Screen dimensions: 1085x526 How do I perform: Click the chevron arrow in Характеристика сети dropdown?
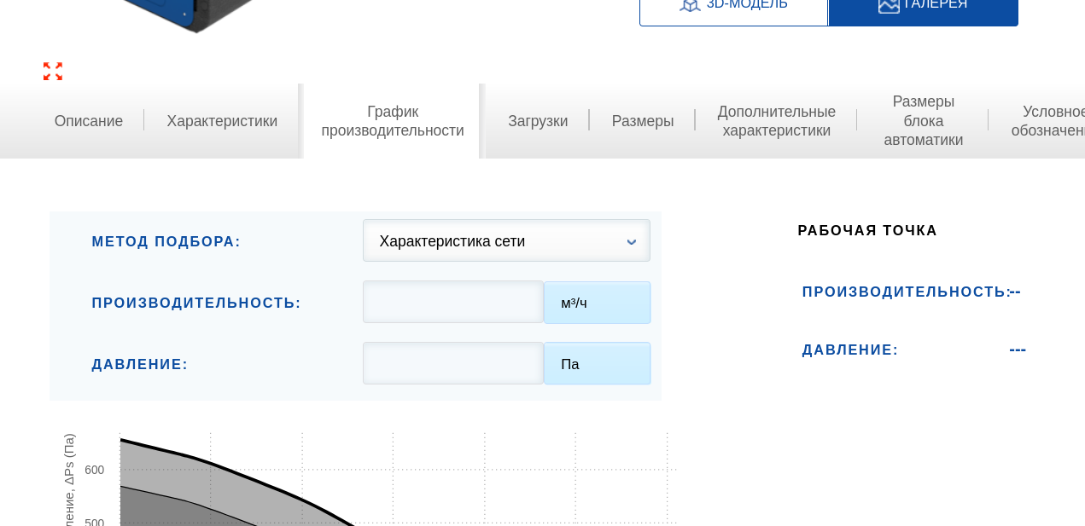[632, 242]
